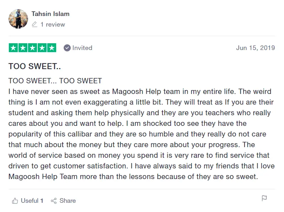Click the verified checkmark badge icon
Image resolution: width=284 pixels, height=212 pixels.
pos(67,48)
